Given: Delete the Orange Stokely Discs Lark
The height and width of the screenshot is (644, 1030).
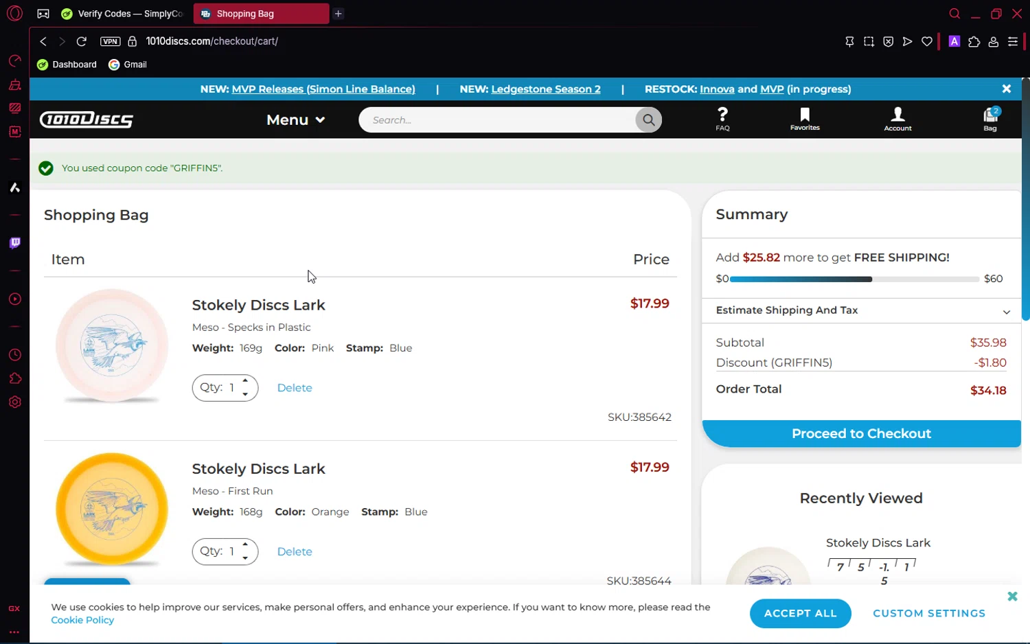Looking at the screenshot, I should pyautogui.click(x=295, y=552).
